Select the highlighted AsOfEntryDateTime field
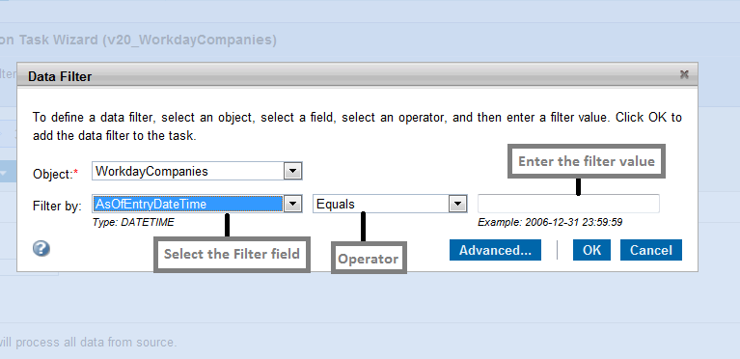Screen dimensions: 740x359 click(x=188, y=204)
